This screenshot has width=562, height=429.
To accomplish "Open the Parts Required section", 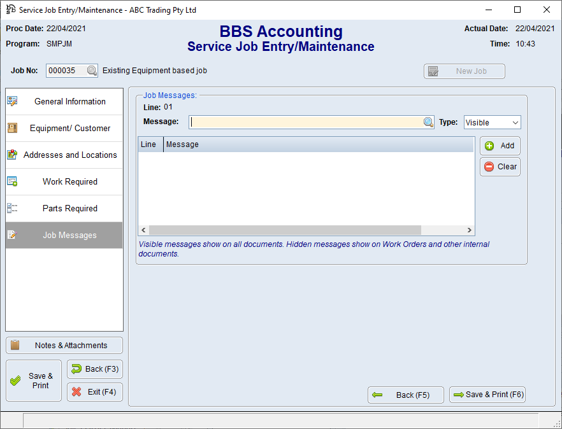I will [70, 208].
